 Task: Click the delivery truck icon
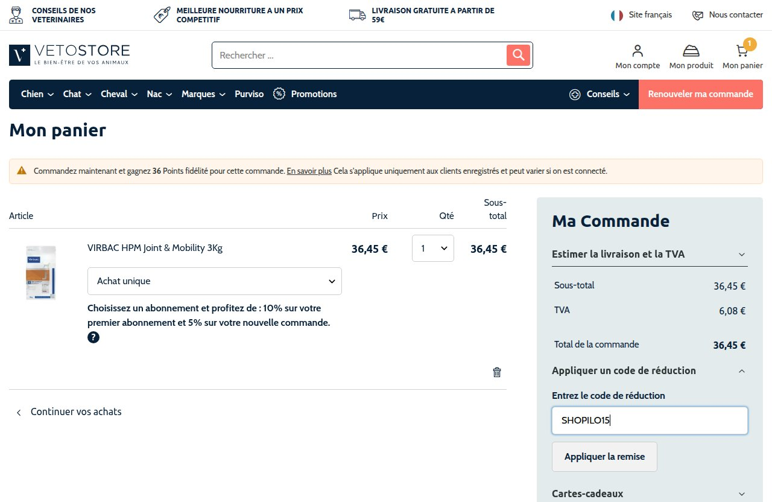tap(358, 15)
